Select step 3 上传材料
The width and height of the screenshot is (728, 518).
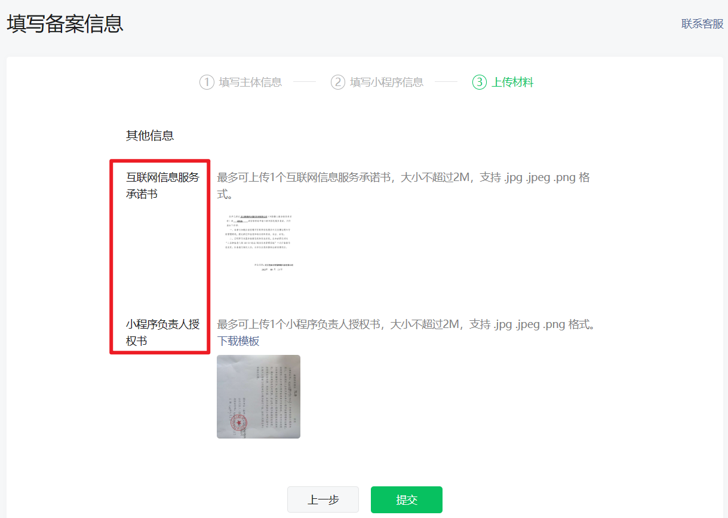[x=503, y=82]
